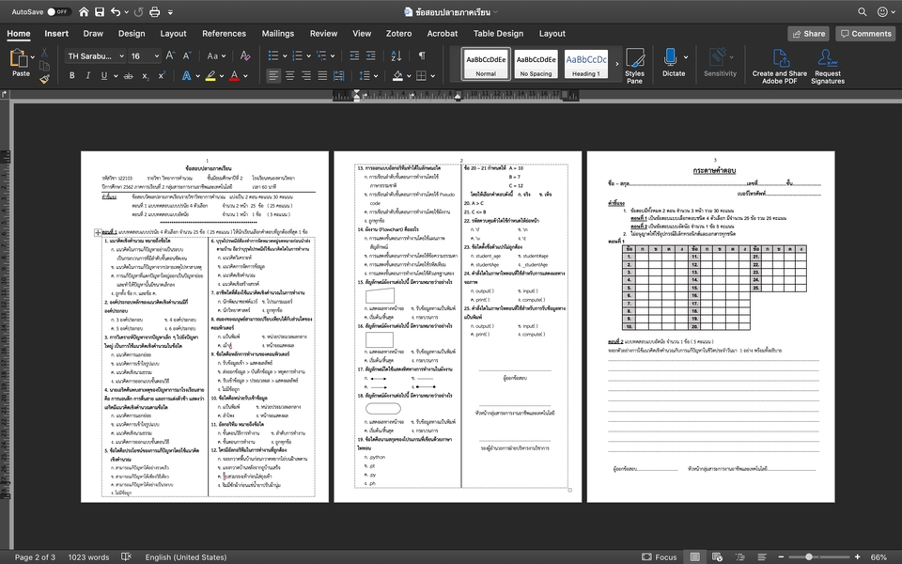Screen dimensions: 902x564
Task: Click the Thai distributed alignment icon
Action: (339, 75)
